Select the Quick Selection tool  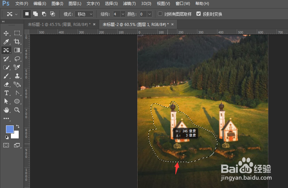[x=6, y=67]
